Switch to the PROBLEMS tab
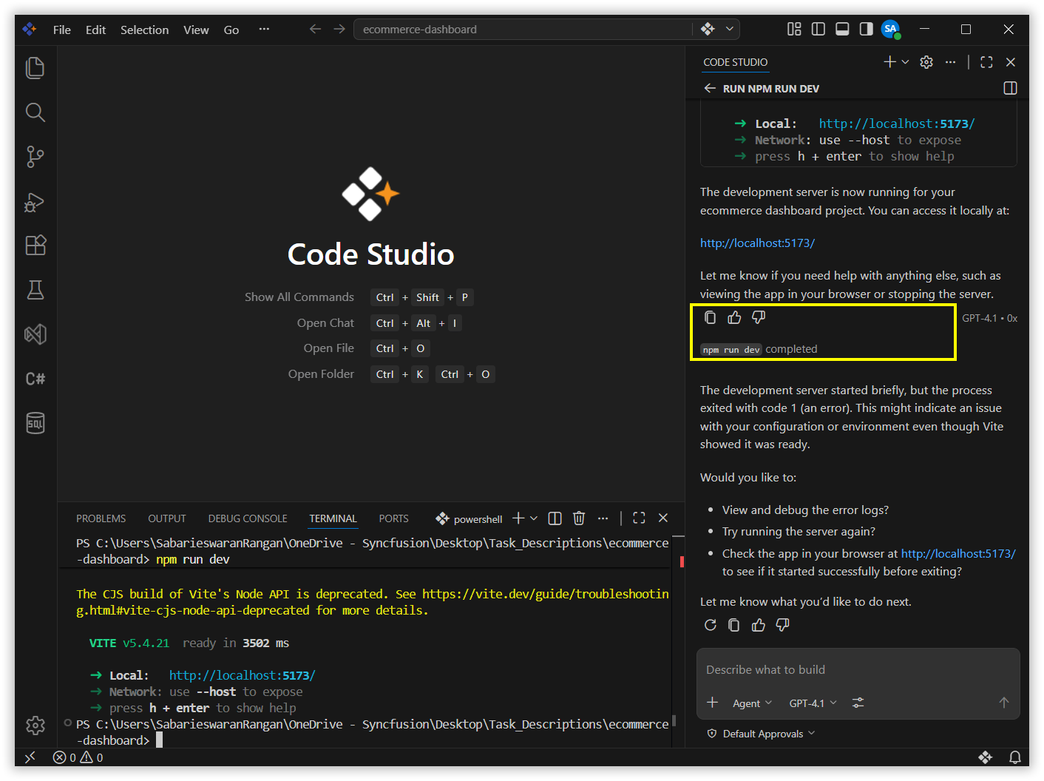Image resolution: width=1044 pixels, height=781 pixels. click(x=101, y=518)
